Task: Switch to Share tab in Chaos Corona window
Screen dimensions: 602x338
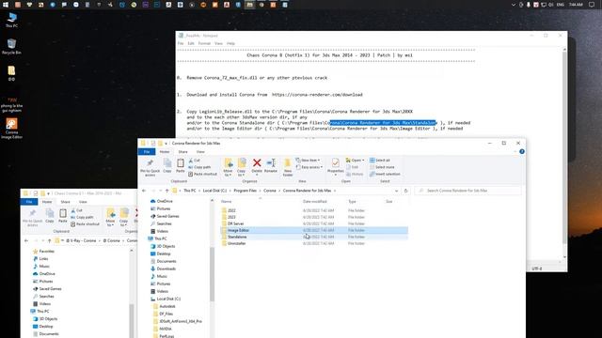Action: (65, 202)
